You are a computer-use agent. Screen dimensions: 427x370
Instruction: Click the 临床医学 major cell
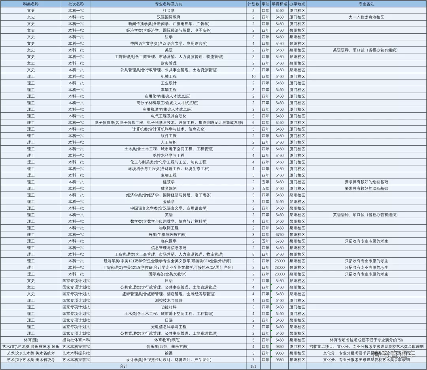[x=168, y=241]
